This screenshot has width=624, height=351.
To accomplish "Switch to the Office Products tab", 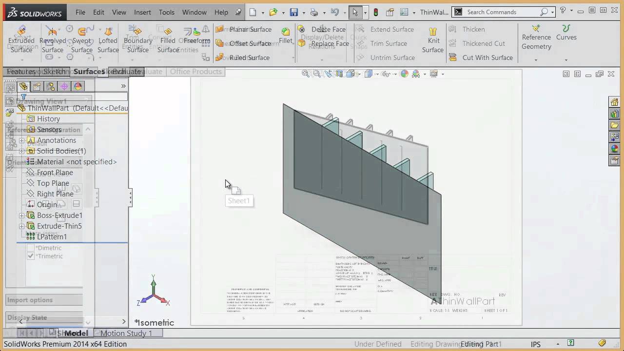I will (195, 72).
